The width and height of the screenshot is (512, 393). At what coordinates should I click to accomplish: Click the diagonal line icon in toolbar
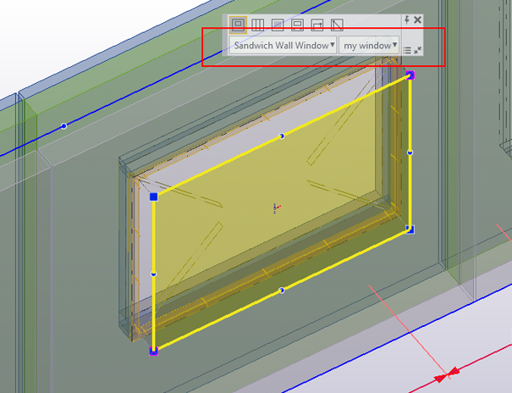[x=337, y=25]
